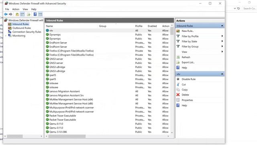257x145 pixels.
Task: Click the Disable Rule icon
Action: click(178, 79)
